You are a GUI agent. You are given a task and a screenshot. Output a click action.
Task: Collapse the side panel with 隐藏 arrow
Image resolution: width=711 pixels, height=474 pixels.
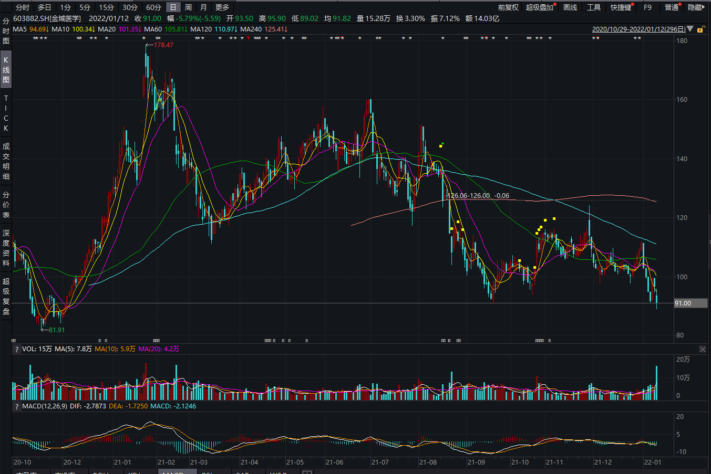[x=696, y=7]
